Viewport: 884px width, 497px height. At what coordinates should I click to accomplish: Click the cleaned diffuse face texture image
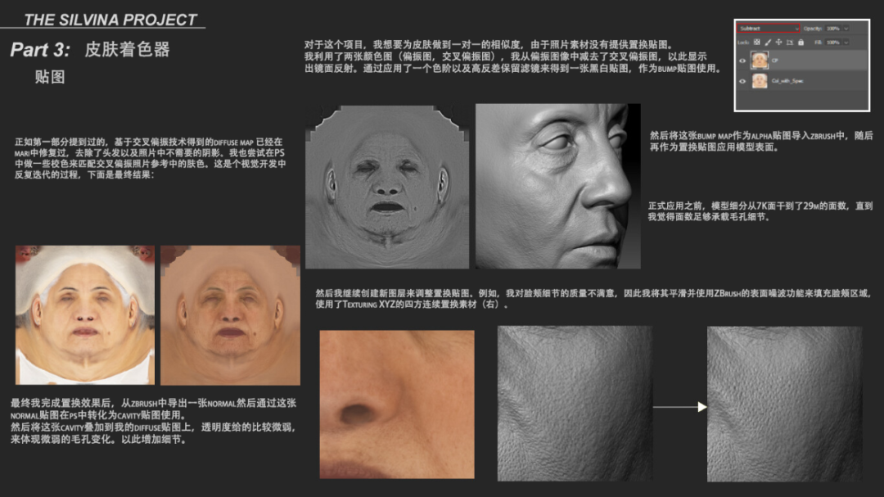[x=230, y=314]
